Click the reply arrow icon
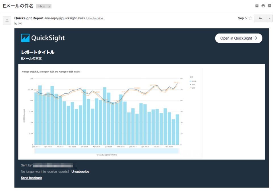The height and width of the screenshot is (191, 273). coord(260,18)
